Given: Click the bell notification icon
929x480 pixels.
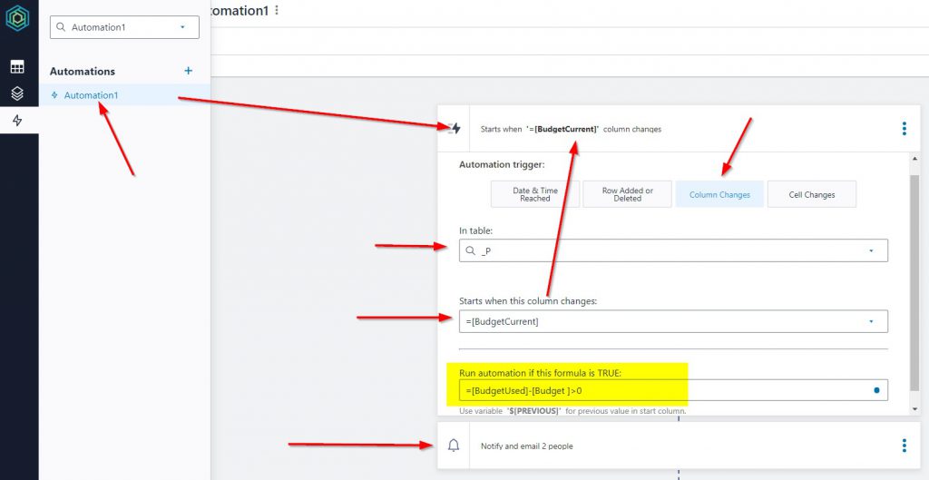Looking at the screenshot, I should [454, 446].
